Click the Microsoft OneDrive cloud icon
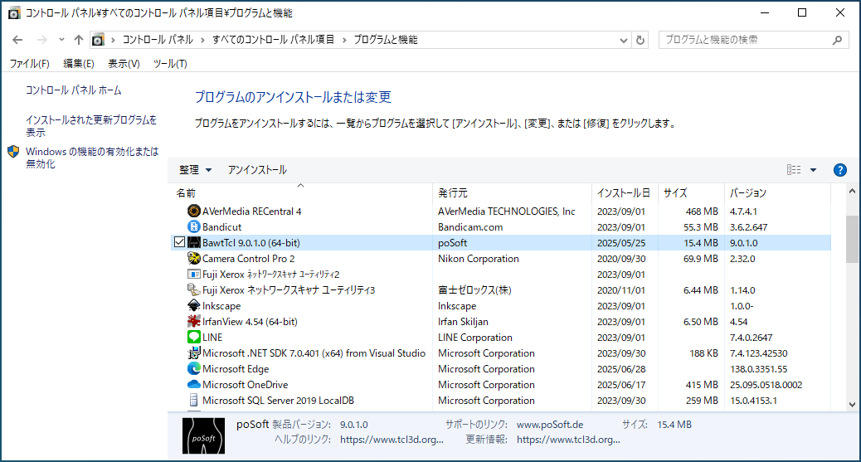The image size is (861, 462). tap(193, 385)
